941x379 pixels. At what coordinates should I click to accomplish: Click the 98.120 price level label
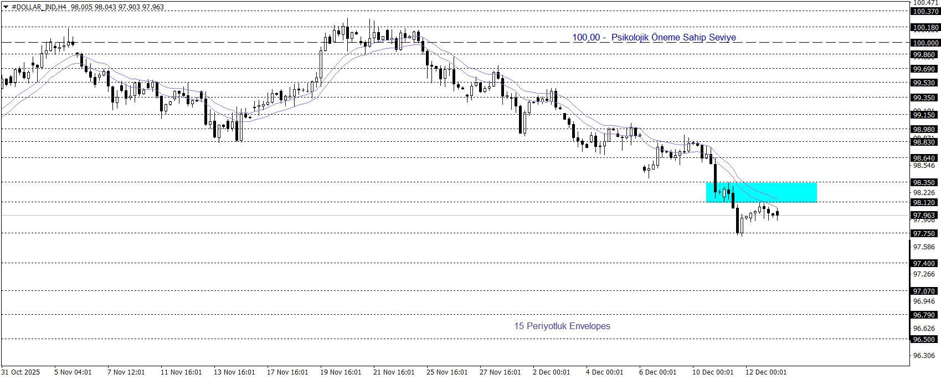click(x=924, y=202)
